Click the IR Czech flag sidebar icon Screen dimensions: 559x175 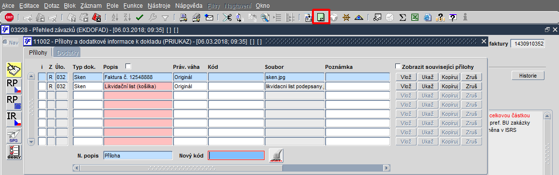(14, 119)
